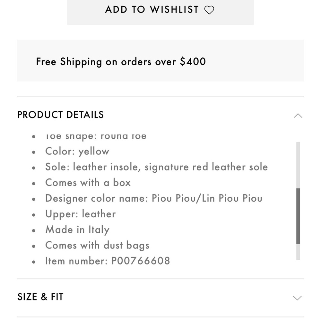The image size is (321, 321).
Task: Expand Size & Fit with the down chevron
Action: point(298,298)
